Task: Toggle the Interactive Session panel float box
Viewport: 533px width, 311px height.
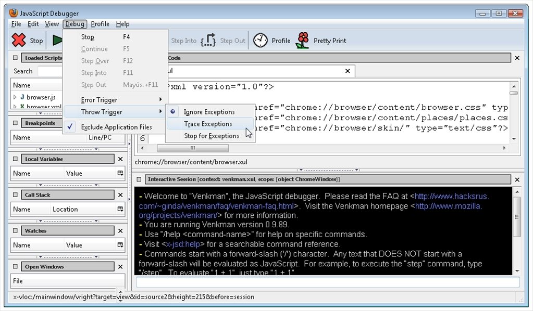Action: [x=139, y=179]
